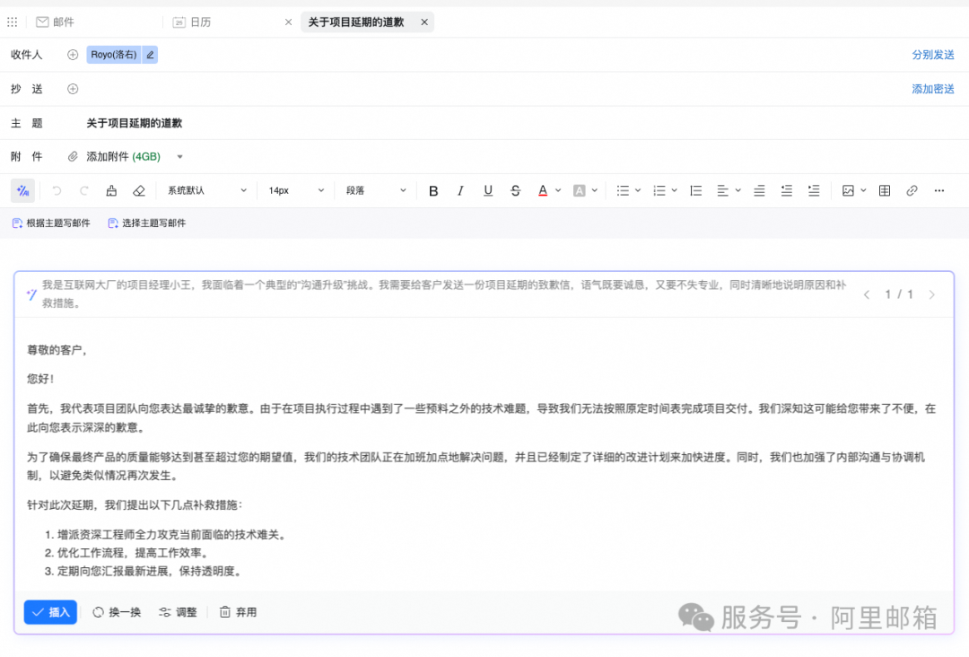Click the next page arrow beside 1/1
969x657 pixels.
pos(930,293)
